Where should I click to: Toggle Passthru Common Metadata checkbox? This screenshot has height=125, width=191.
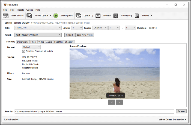23,51
